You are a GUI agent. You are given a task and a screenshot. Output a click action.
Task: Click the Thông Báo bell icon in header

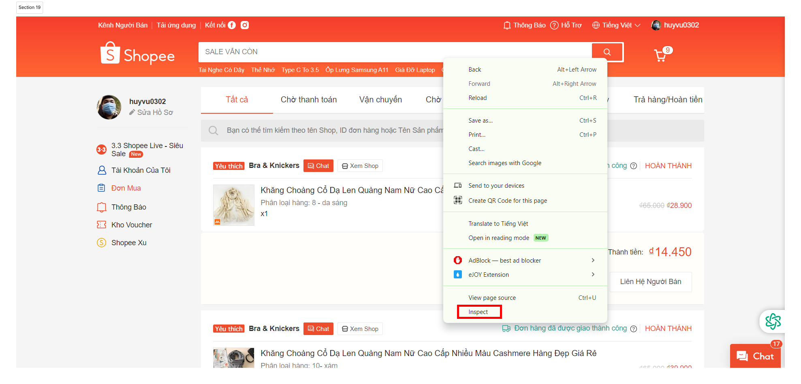click(x=507, y=25)
